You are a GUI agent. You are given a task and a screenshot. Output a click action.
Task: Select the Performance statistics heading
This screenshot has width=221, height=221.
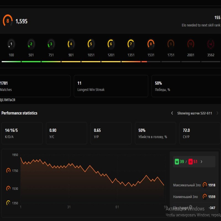(20, 113)
